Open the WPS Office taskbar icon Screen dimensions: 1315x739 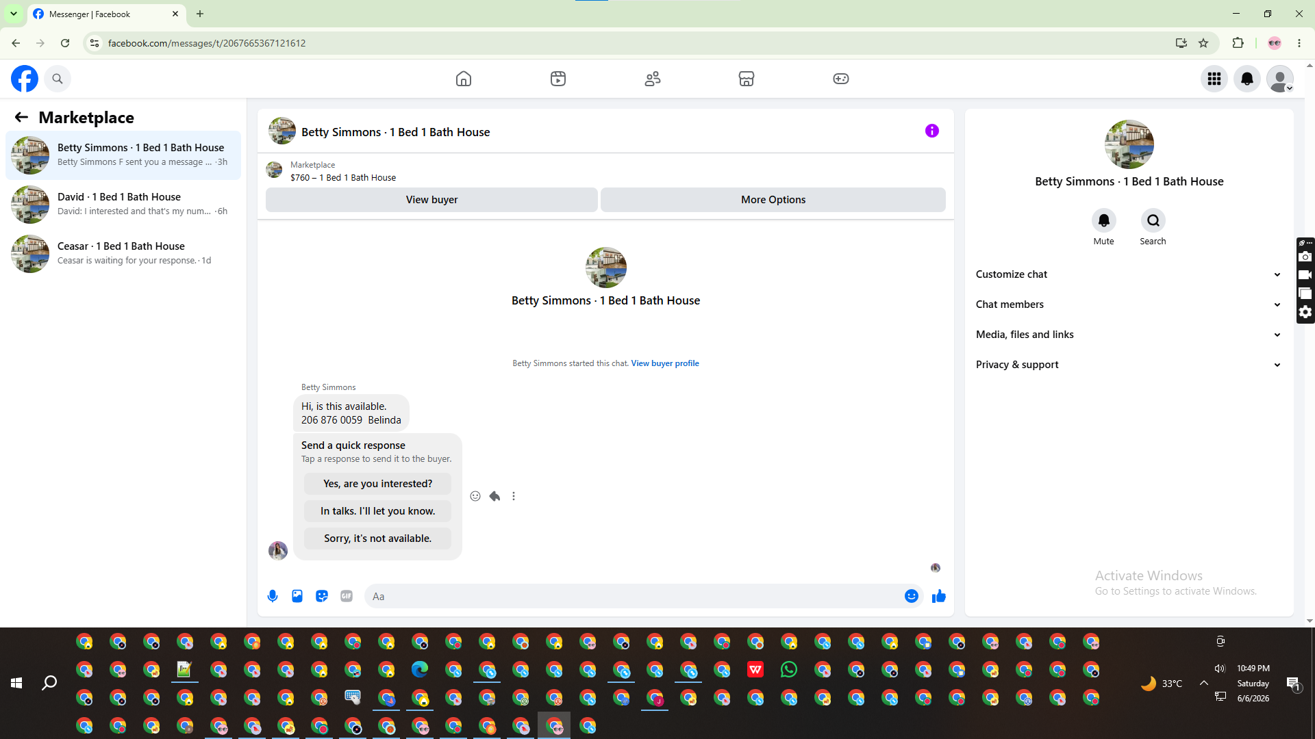[x=755, y=669]
